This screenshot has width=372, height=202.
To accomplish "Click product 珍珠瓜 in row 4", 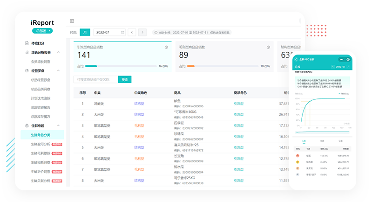I will point(179,134).
